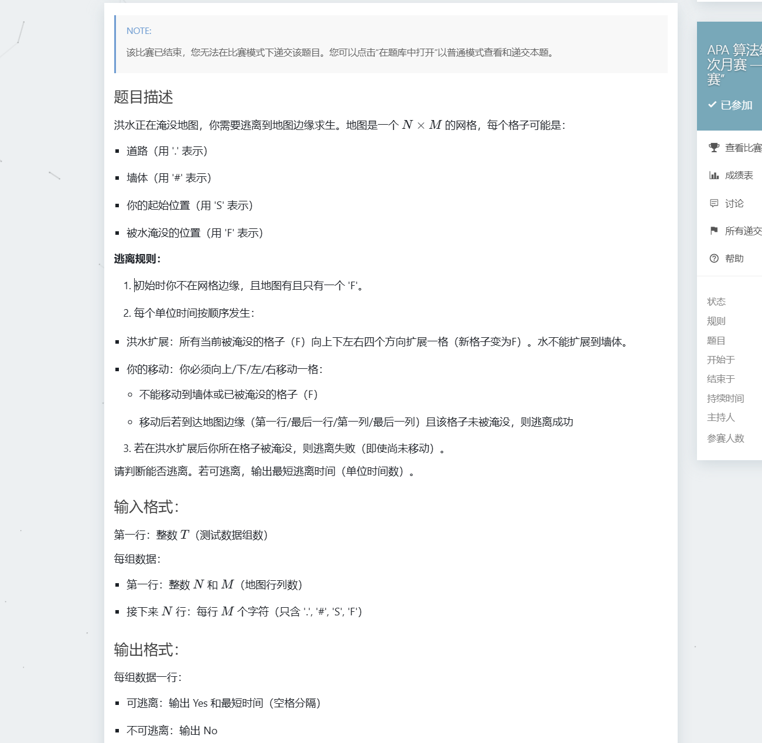The width and height of the screenshot is (762, 743).
Task: Click rule 2 每个单位时间按顺序发生
Action: [x=194, y=313]
